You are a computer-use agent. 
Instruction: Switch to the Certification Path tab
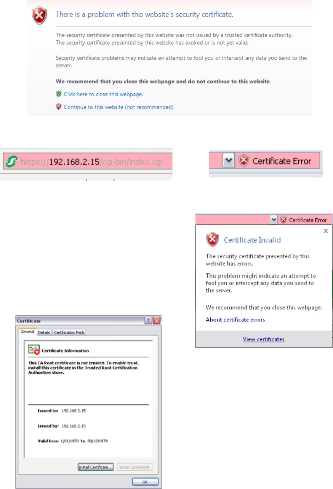pos(69,332)
